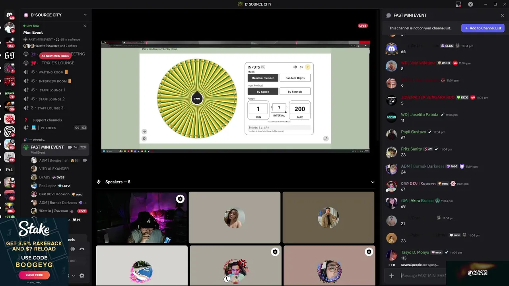Open GM | Akira Brasco chat name

click(x=417, y=201)
